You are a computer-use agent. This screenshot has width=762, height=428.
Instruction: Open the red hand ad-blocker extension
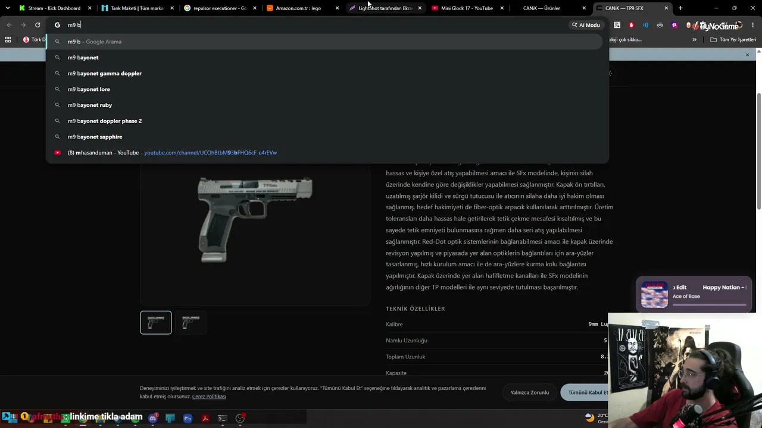pos(631,25)
